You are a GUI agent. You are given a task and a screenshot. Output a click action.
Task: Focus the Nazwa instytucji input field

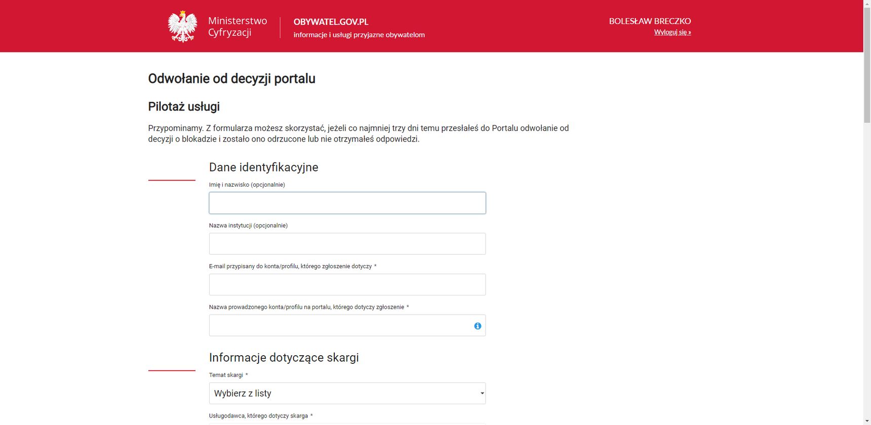pyautogui.click(x=347, y=244)
